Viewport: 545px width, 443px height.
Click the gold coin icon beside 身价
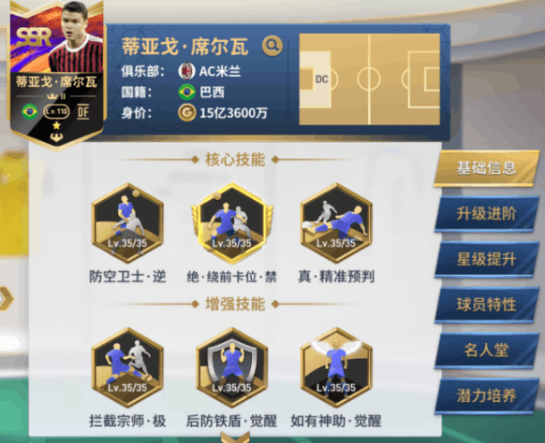coord(186,113)
